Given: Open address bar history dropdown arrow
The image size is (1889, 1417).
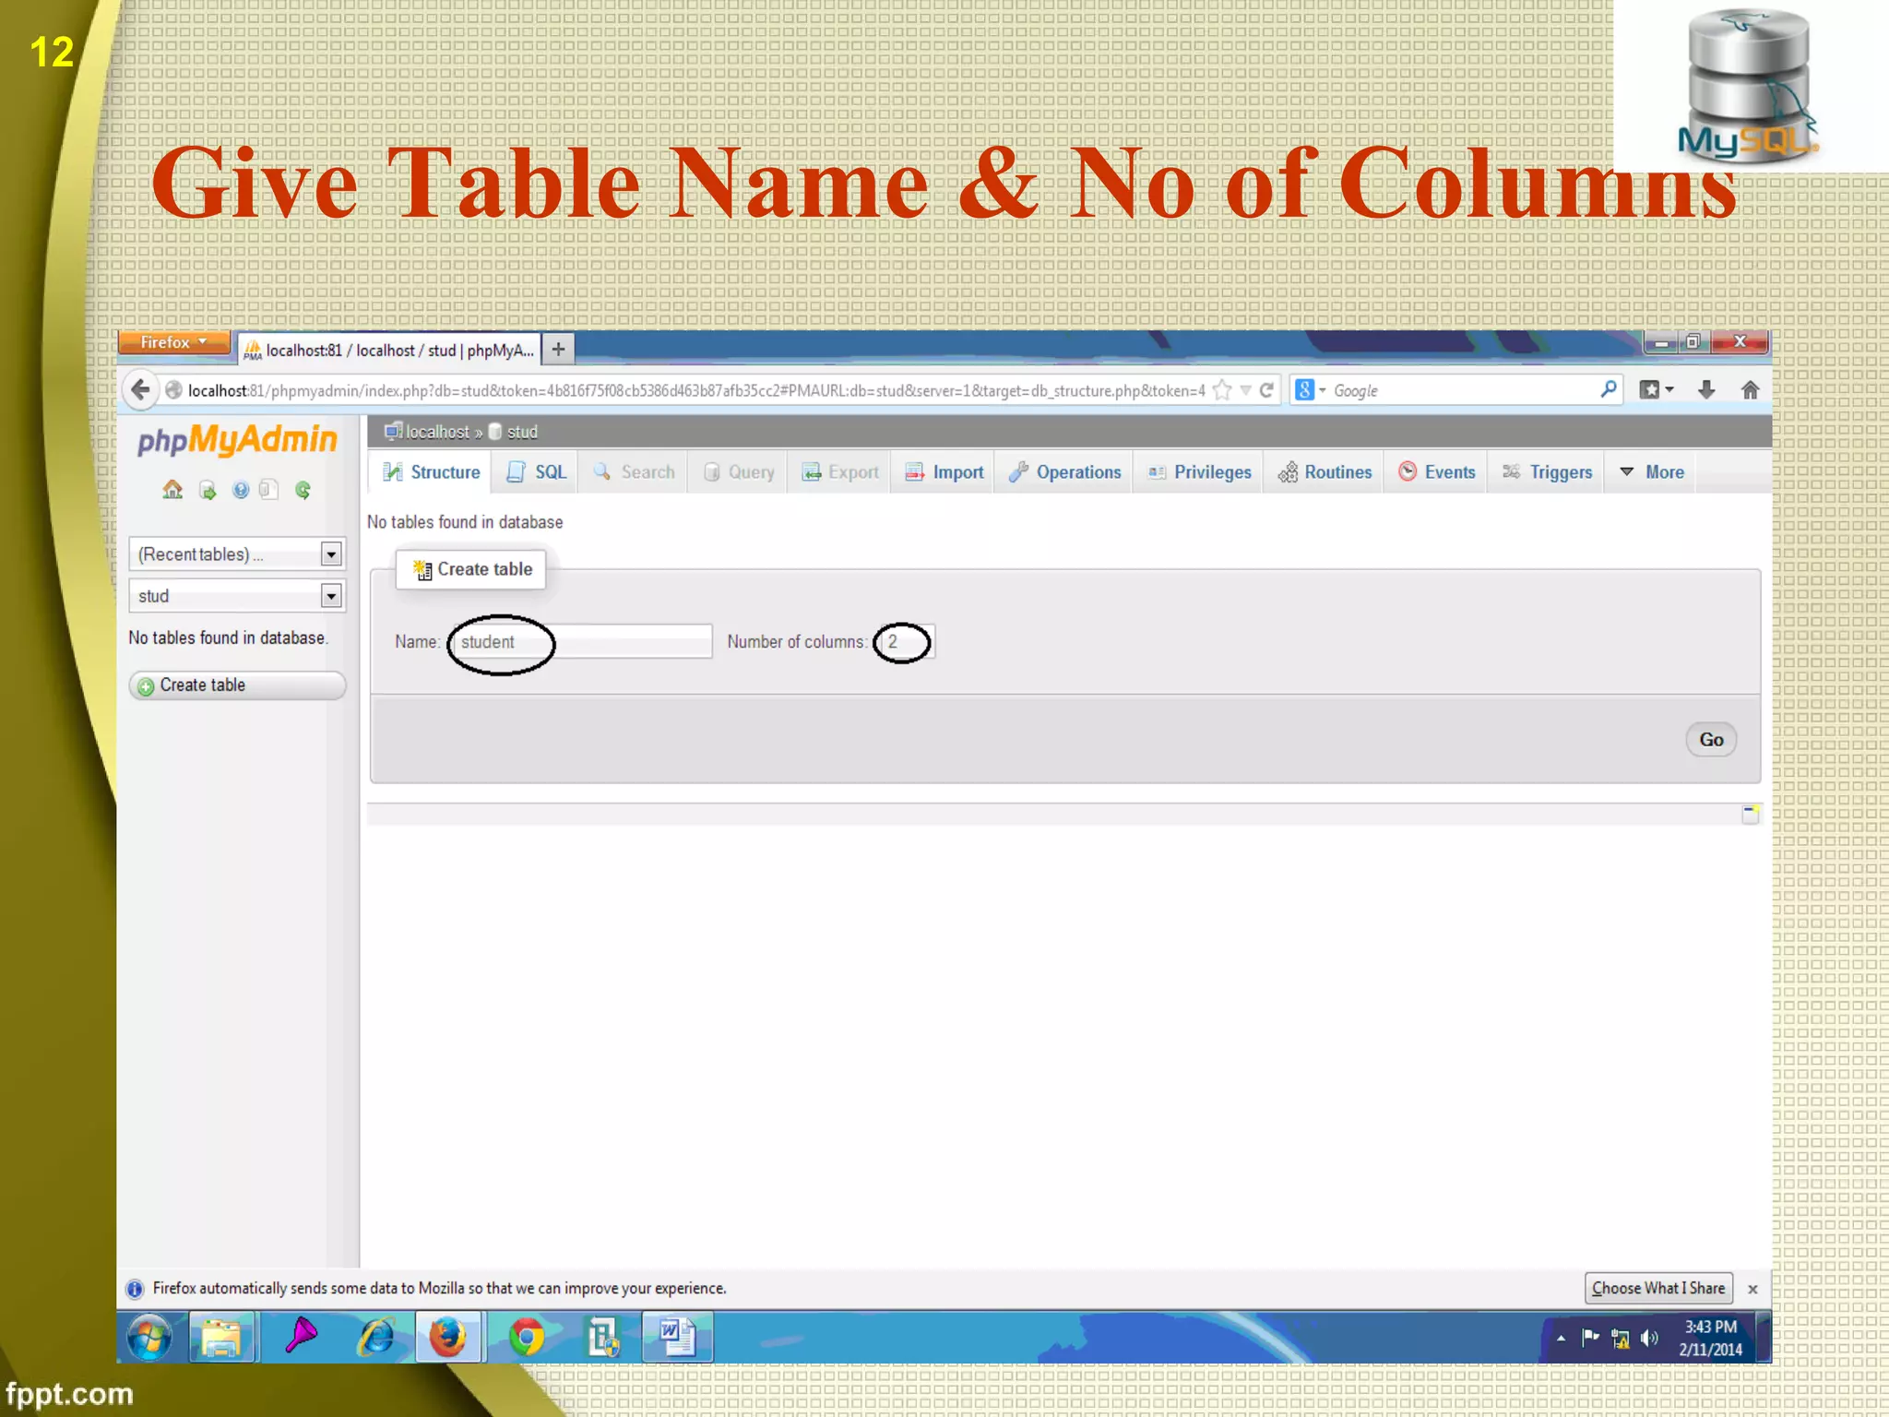Looking at the screenshot, I should 1245,390.
